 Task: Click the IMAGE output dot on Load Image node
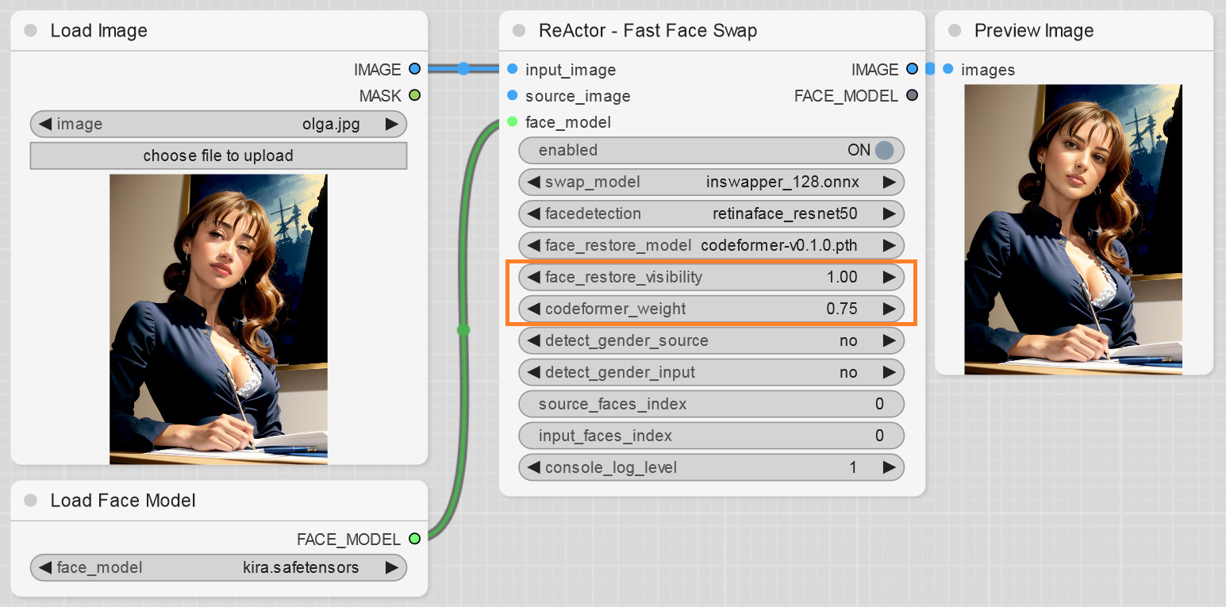414,69
